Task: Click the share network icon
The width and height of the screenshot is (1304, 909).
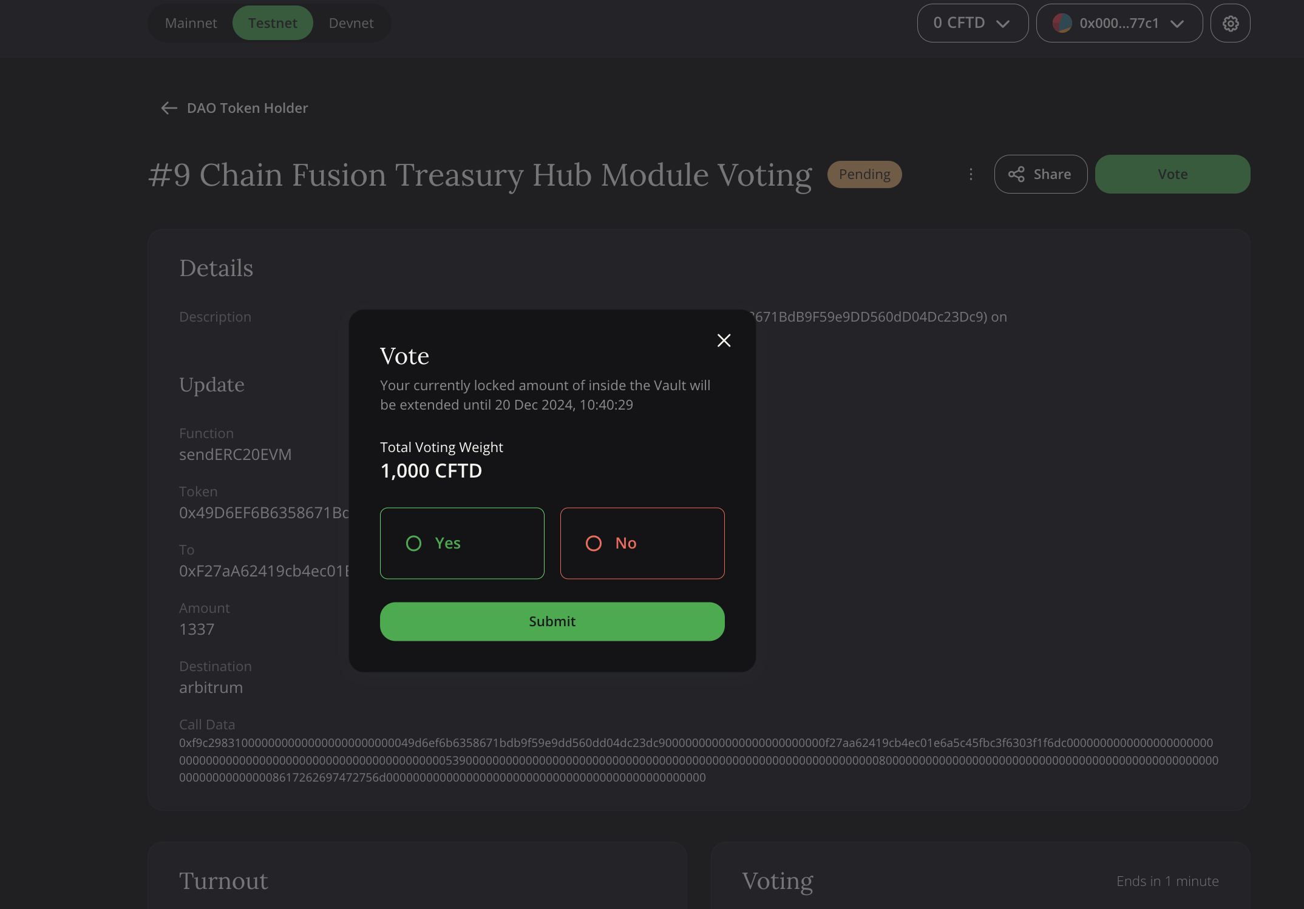Action: click(1017, 174)
